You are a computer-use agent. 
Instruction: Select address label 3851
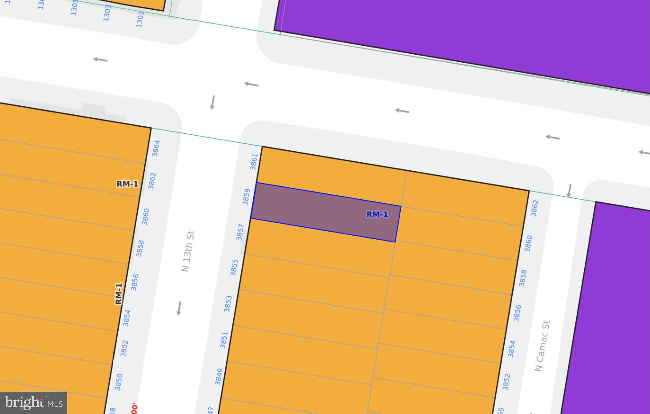(224, 340)
